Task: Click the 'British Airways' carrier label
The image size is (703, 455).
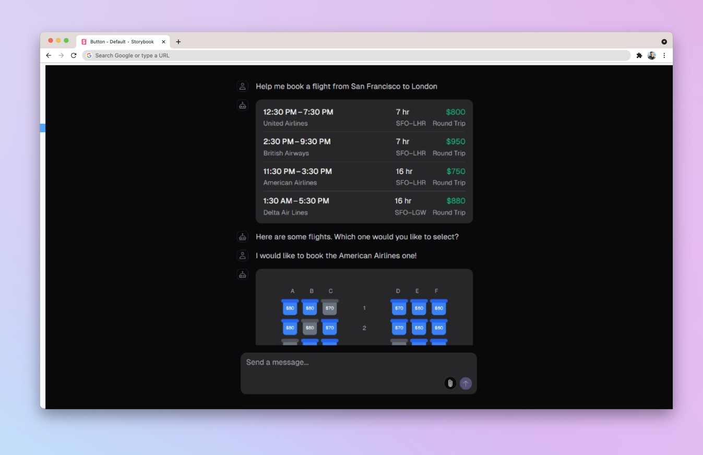Action: click(x=286, y=153)
